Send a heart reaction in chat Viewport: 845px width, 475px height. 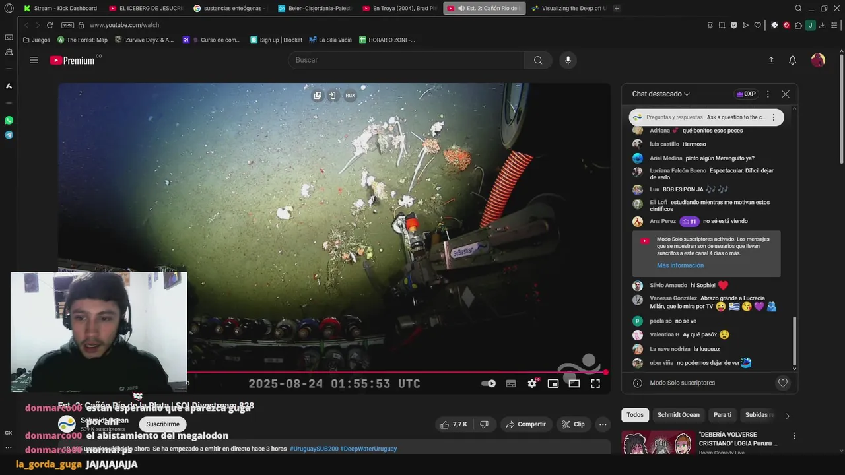tap(783, 383)
